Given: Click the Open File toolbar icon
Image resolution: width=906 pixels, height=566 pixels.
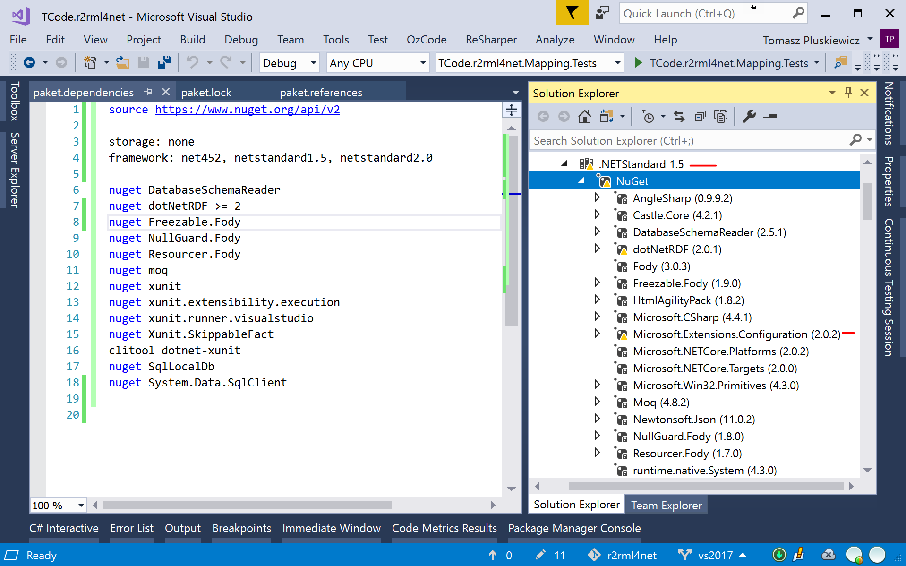Looking at the screenshot, I should 123,62.
